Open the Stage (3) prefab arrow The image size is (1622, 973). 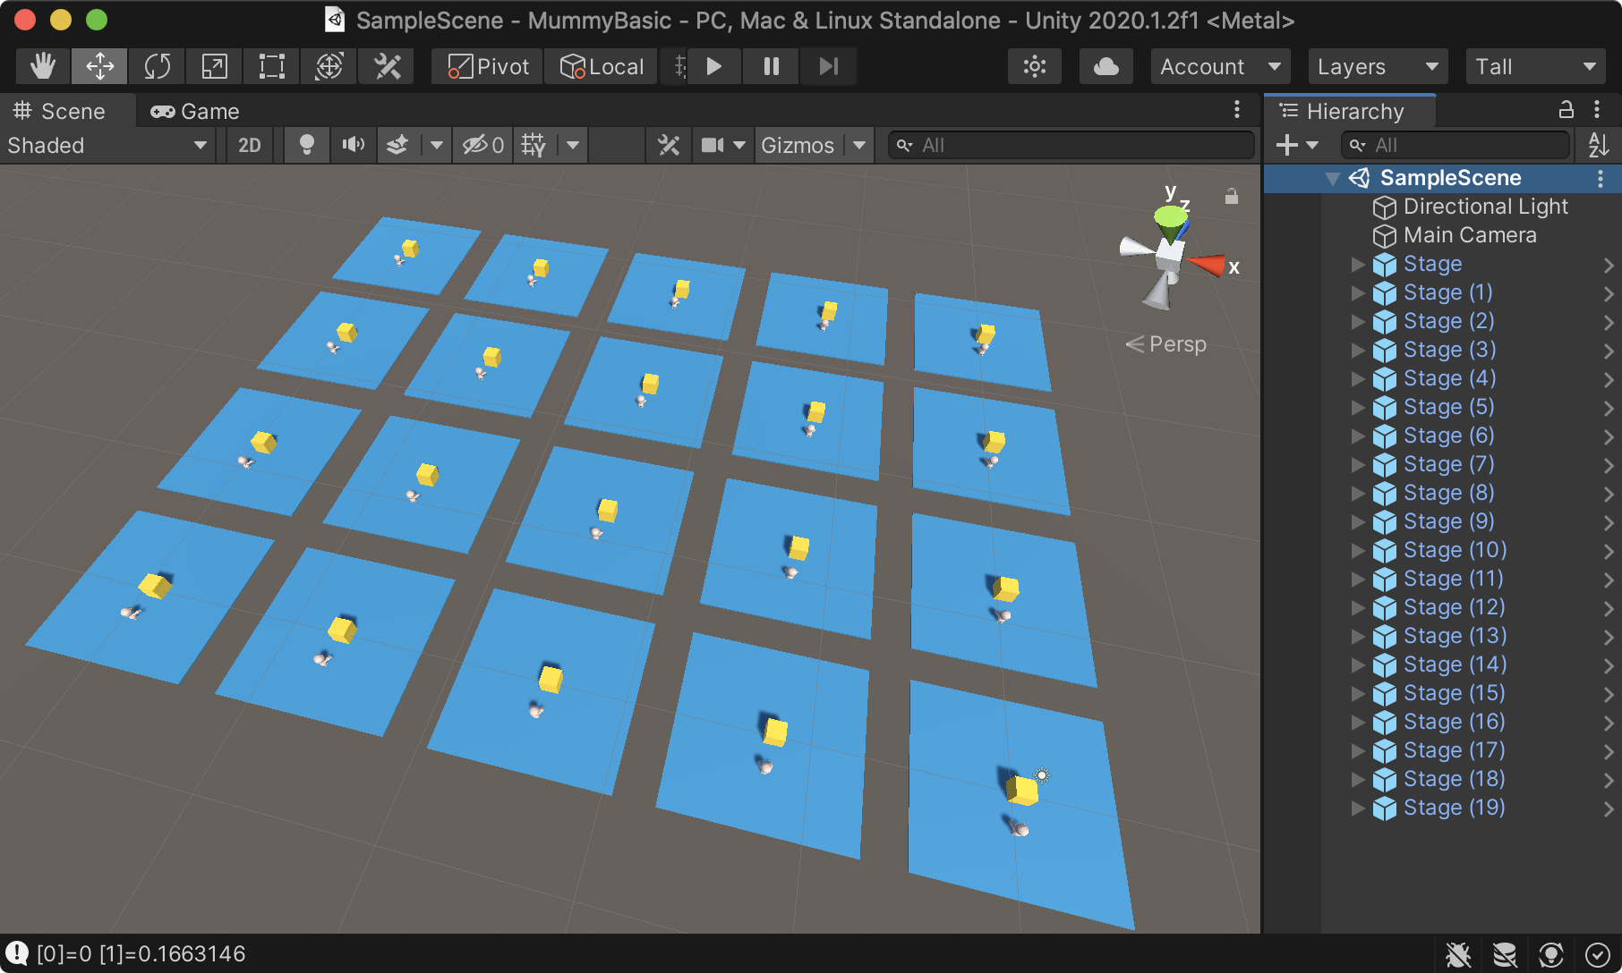(x=1609, y=351)
